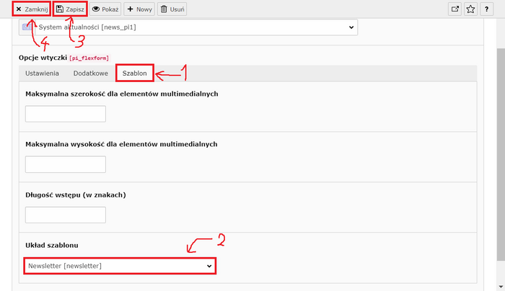Delete the record using Usuń
The image size is (505, 291).
click(x=172, y=9)
